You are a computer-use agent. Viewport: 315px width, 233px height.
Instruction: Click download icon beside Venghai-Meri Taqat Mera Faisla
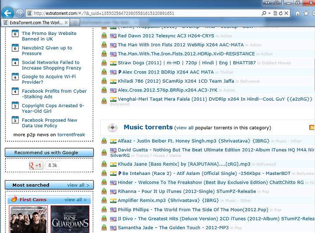click(x=104, y=101)
